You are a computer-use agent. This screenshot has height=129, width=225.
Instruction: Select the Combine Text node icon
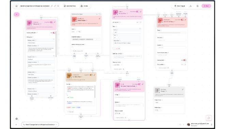[69, 76]
